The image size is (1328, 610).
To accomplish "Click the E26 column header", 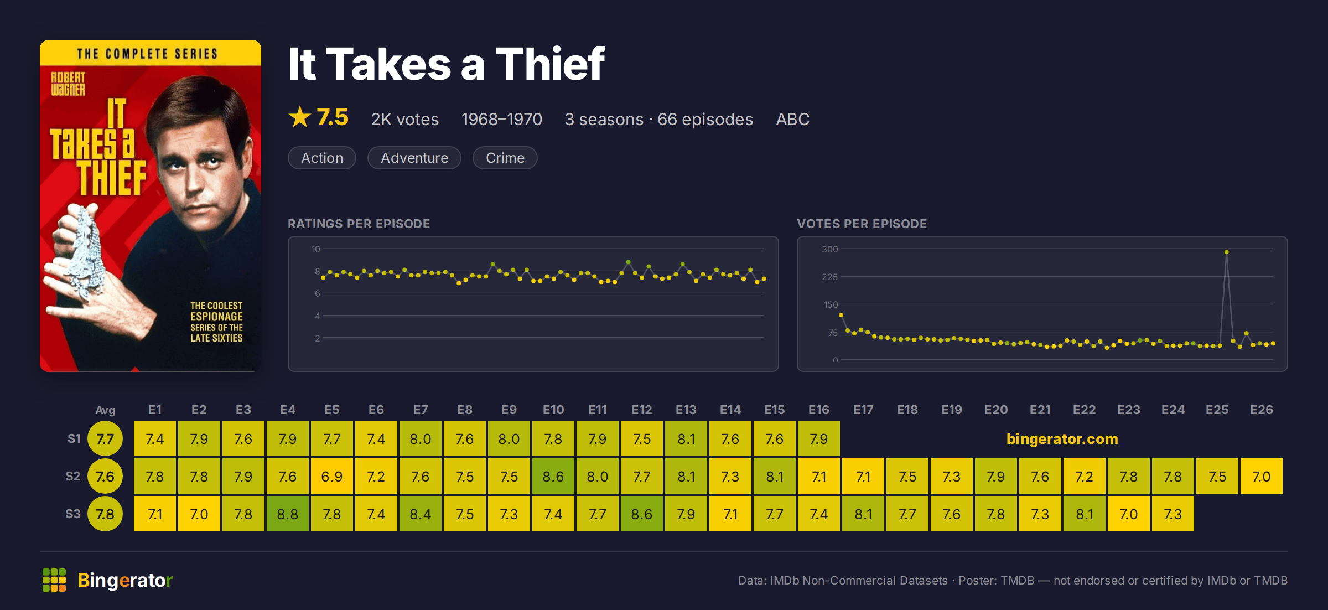I will [1262, 410].
